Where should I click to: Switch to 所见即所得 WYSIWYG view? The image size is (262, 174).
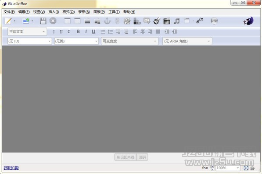[126, 157]
